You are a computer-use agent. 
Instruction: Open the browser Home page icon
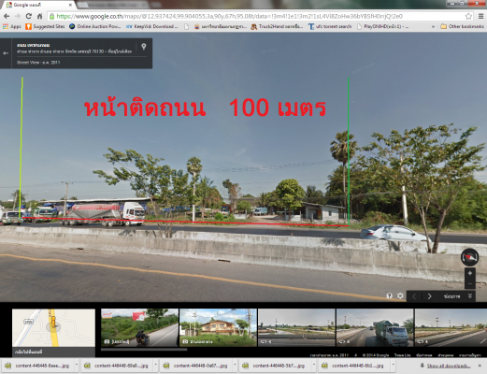(39, 16)
